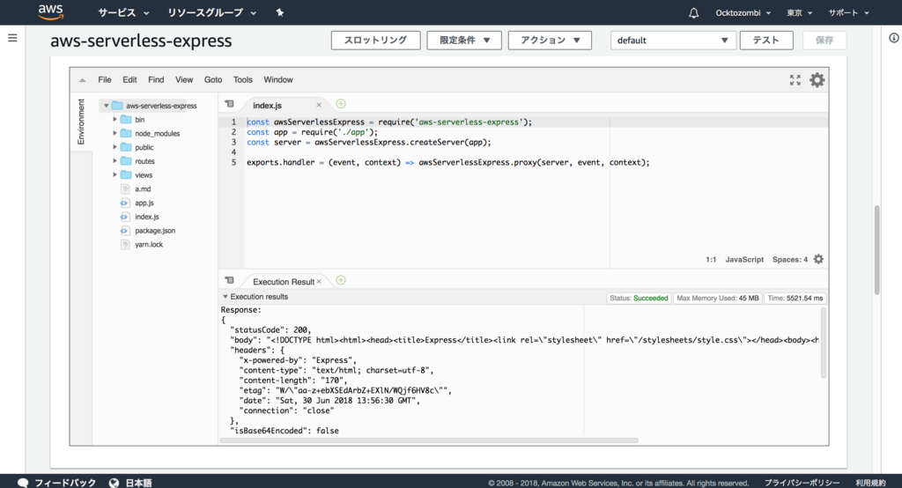Toggle the Environment side panel
This screenshot has width=902, height=488.
(80, 122)
